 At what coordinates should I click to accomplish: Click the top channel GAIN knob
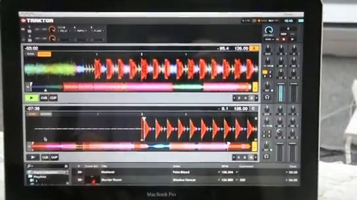(x=268, y=49)
